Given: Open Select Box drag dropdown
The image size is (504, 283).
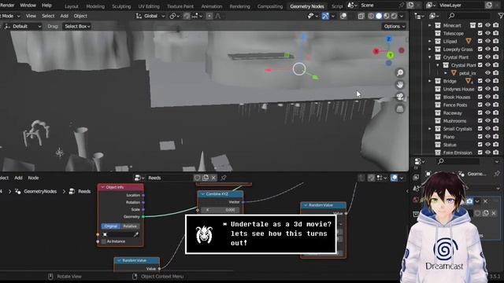Looking at the screenshot, I should click(x=77, y=26).
